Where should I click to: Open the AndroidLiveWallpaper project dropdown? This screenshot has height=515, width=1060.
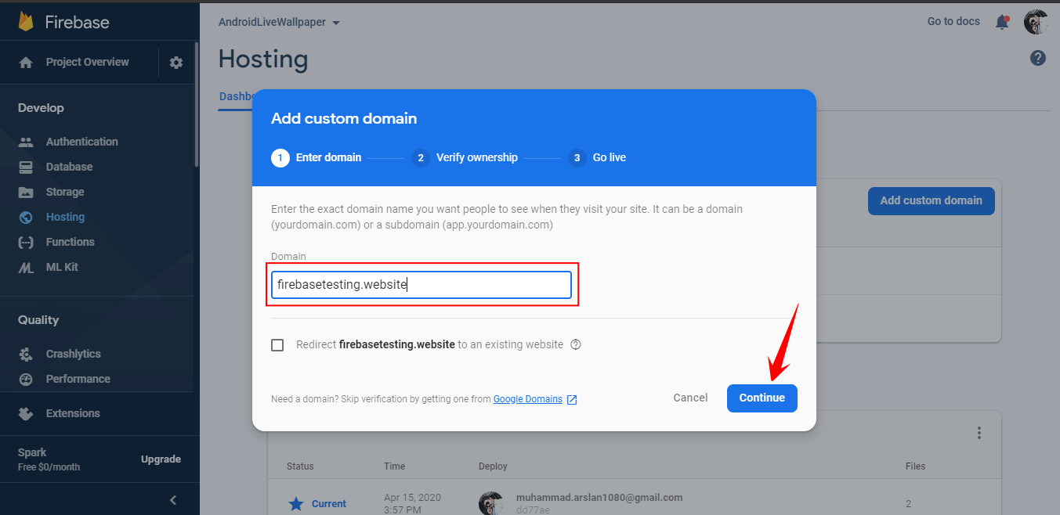(279, 22)
